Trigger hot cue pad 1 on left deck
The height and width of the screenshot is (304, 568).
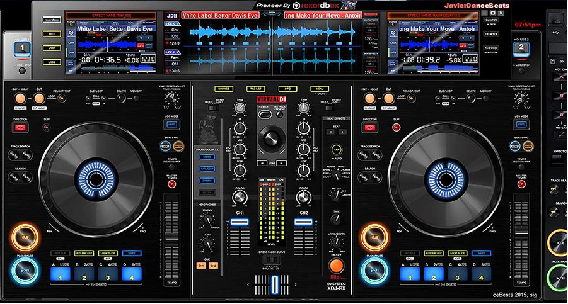point(60,274)
